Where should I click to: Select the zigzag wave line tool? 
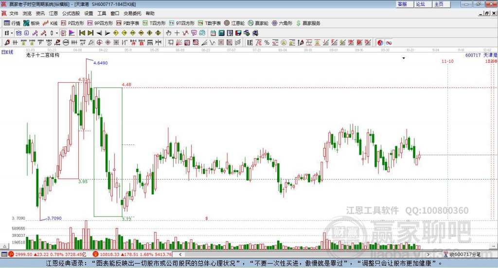point(213,42)
